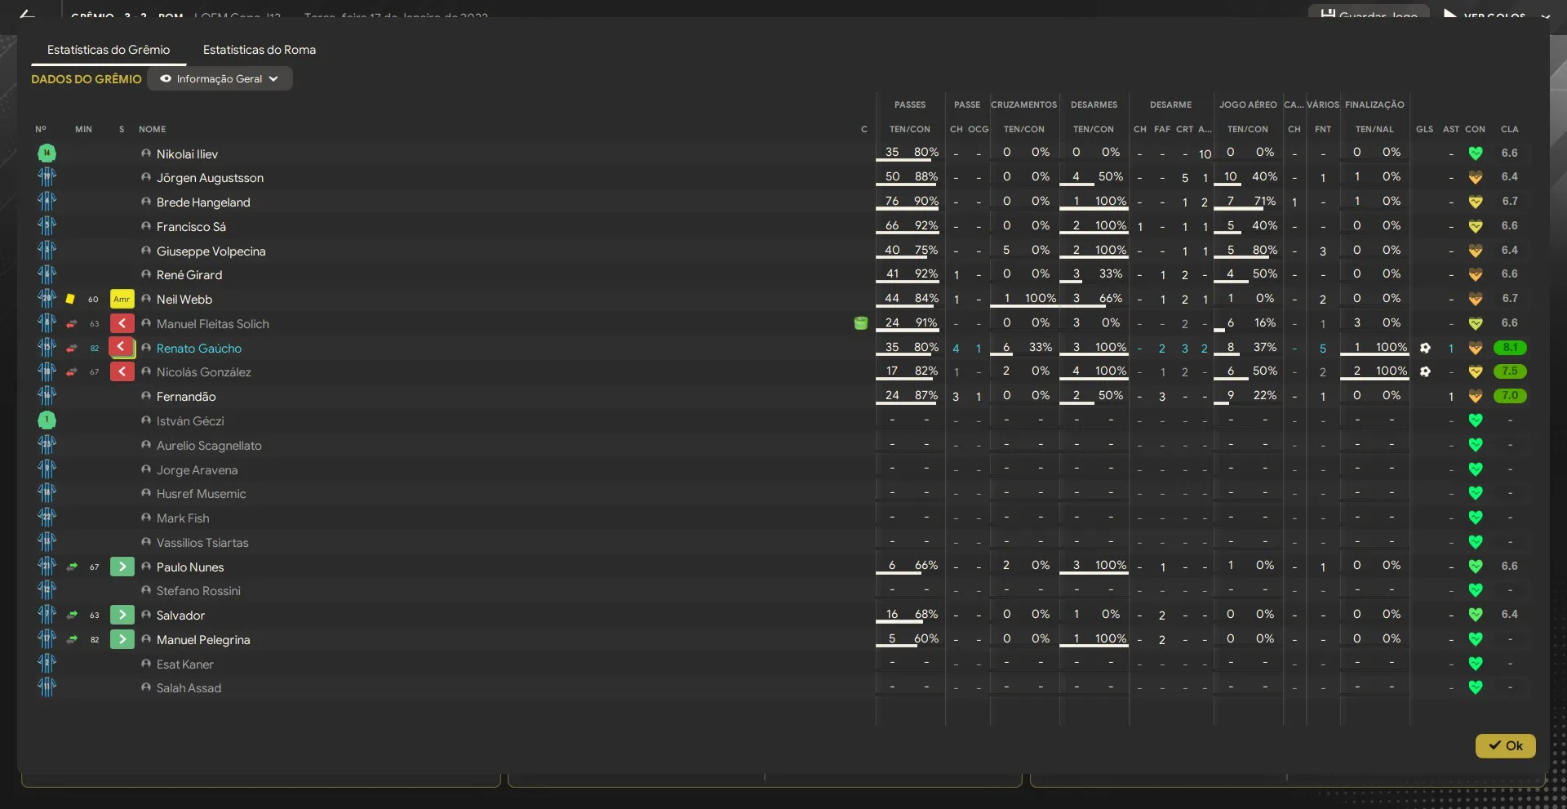Click goal ball icon for Nicolás González

(x=1425, y=371)
